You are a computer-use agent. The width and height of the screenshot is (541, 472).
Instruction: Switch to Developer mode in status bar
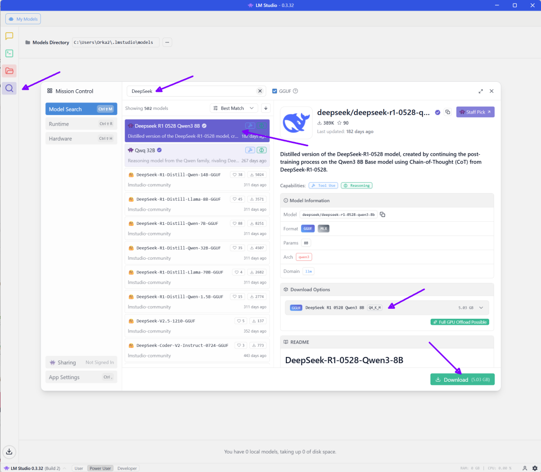pyautogui.click(x=127, y=468)
